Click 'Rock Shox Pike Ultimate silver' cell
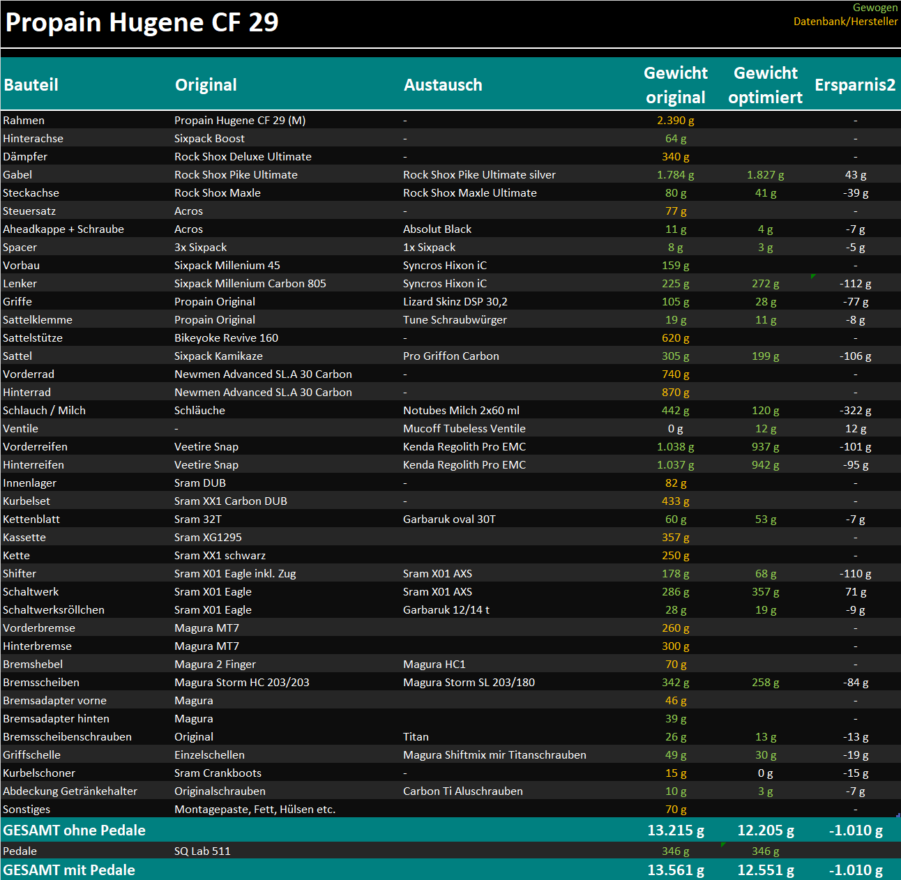 pyautogui.click(x=479, y=175)
